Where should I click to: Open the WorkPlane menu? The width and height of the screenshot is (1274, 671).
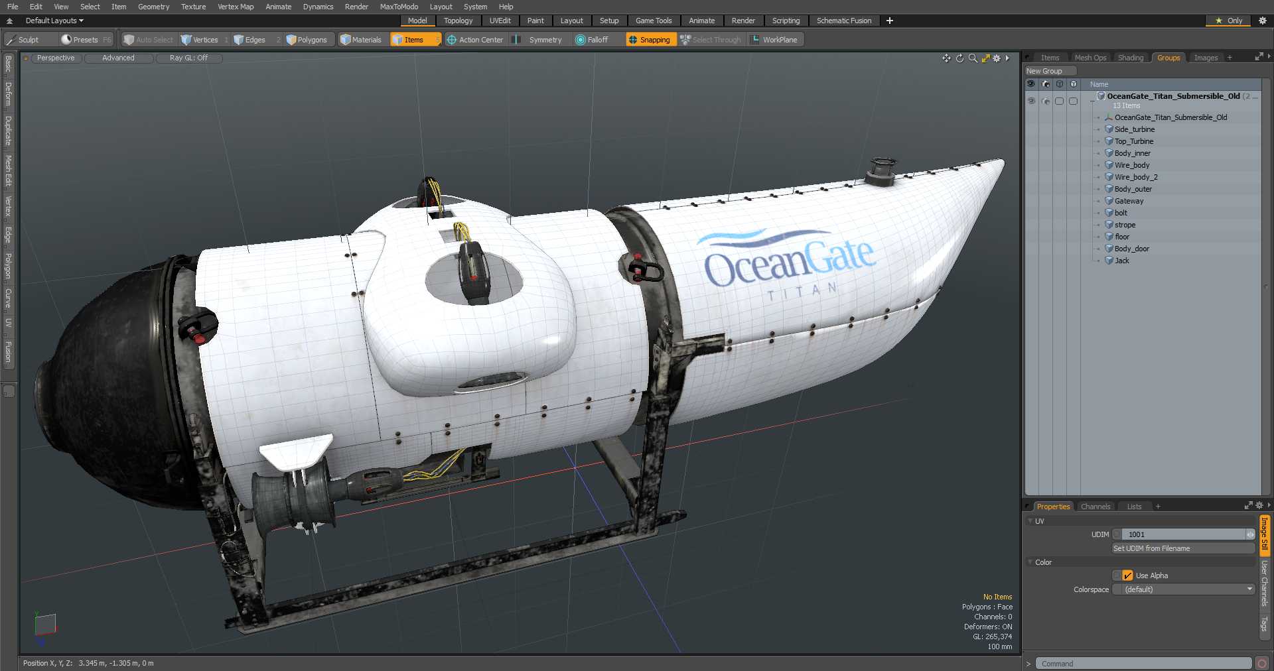775,40
